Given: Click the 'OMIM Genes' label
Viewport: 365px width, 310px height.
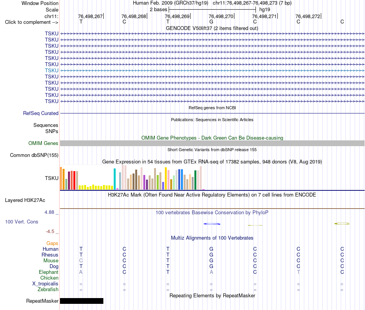Looking at the screenshot, I should (x=43, y=143).
